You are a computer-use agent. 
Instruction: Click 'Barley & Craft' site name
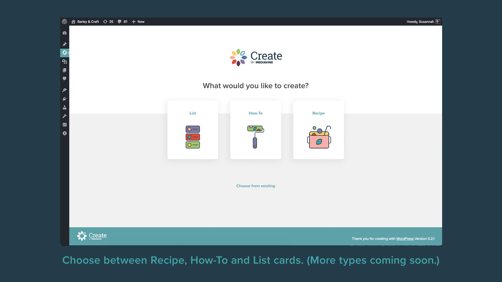[x=88, y=22]
